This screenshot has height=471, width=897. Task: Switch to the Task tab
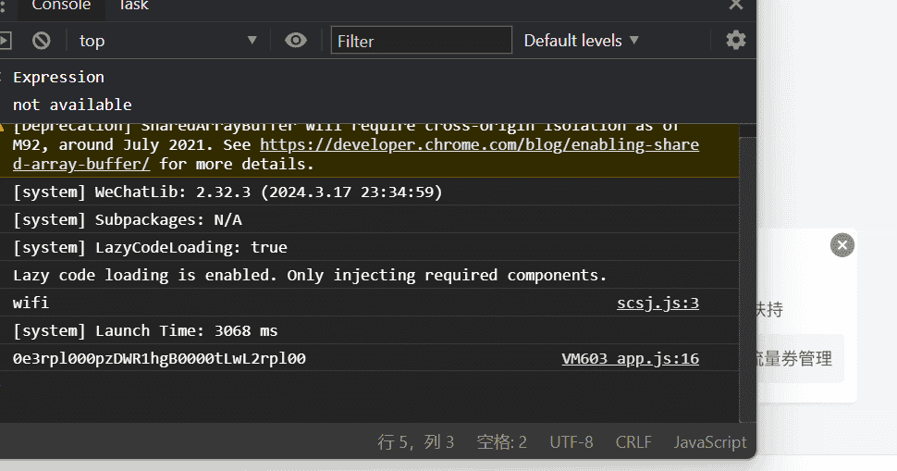pos(133,6)
